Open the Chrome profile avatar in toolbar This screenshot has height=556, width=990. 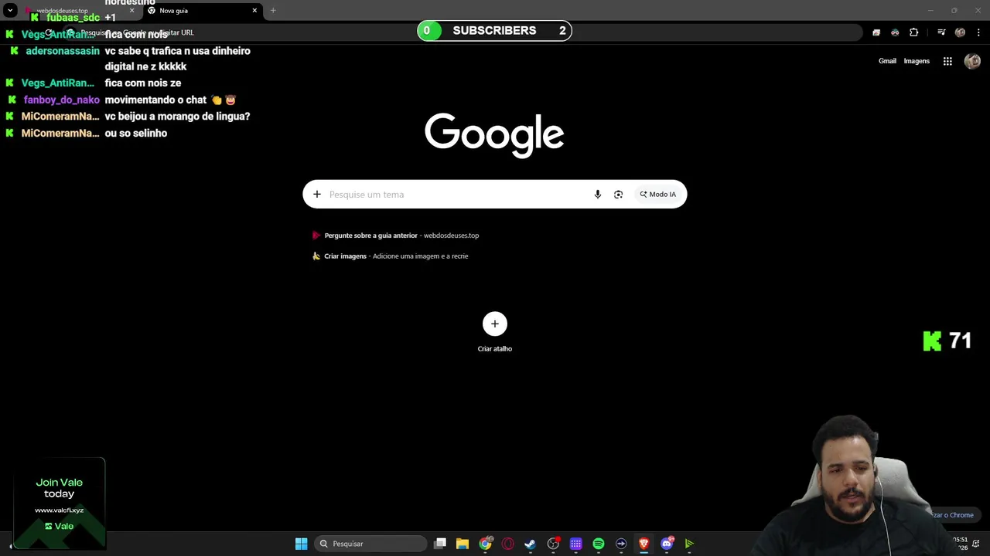(x=960, y=32)
